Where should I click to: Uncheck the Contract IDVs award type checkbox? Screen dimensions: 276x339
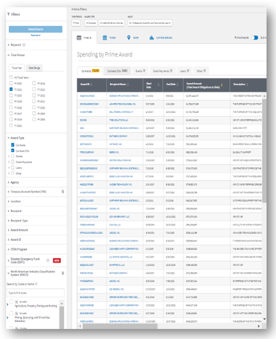click(x=13, y=151)
